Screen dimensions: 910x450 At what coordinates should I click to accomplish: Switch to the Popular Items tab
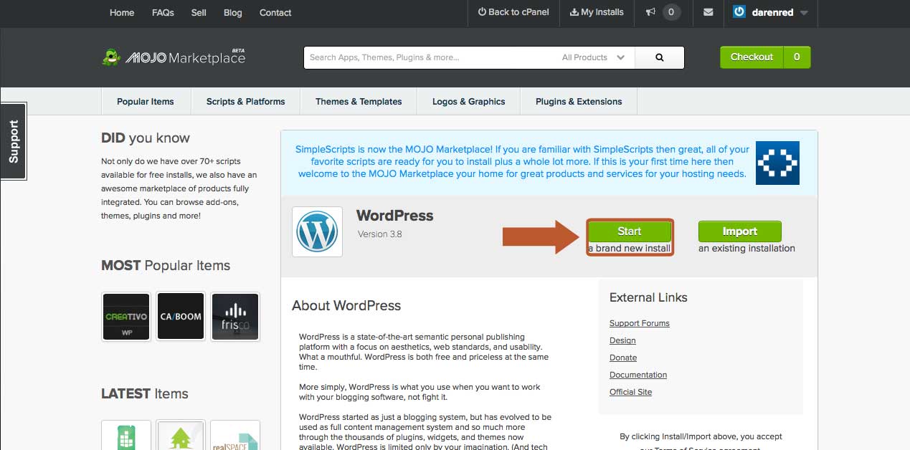[146, 101]
